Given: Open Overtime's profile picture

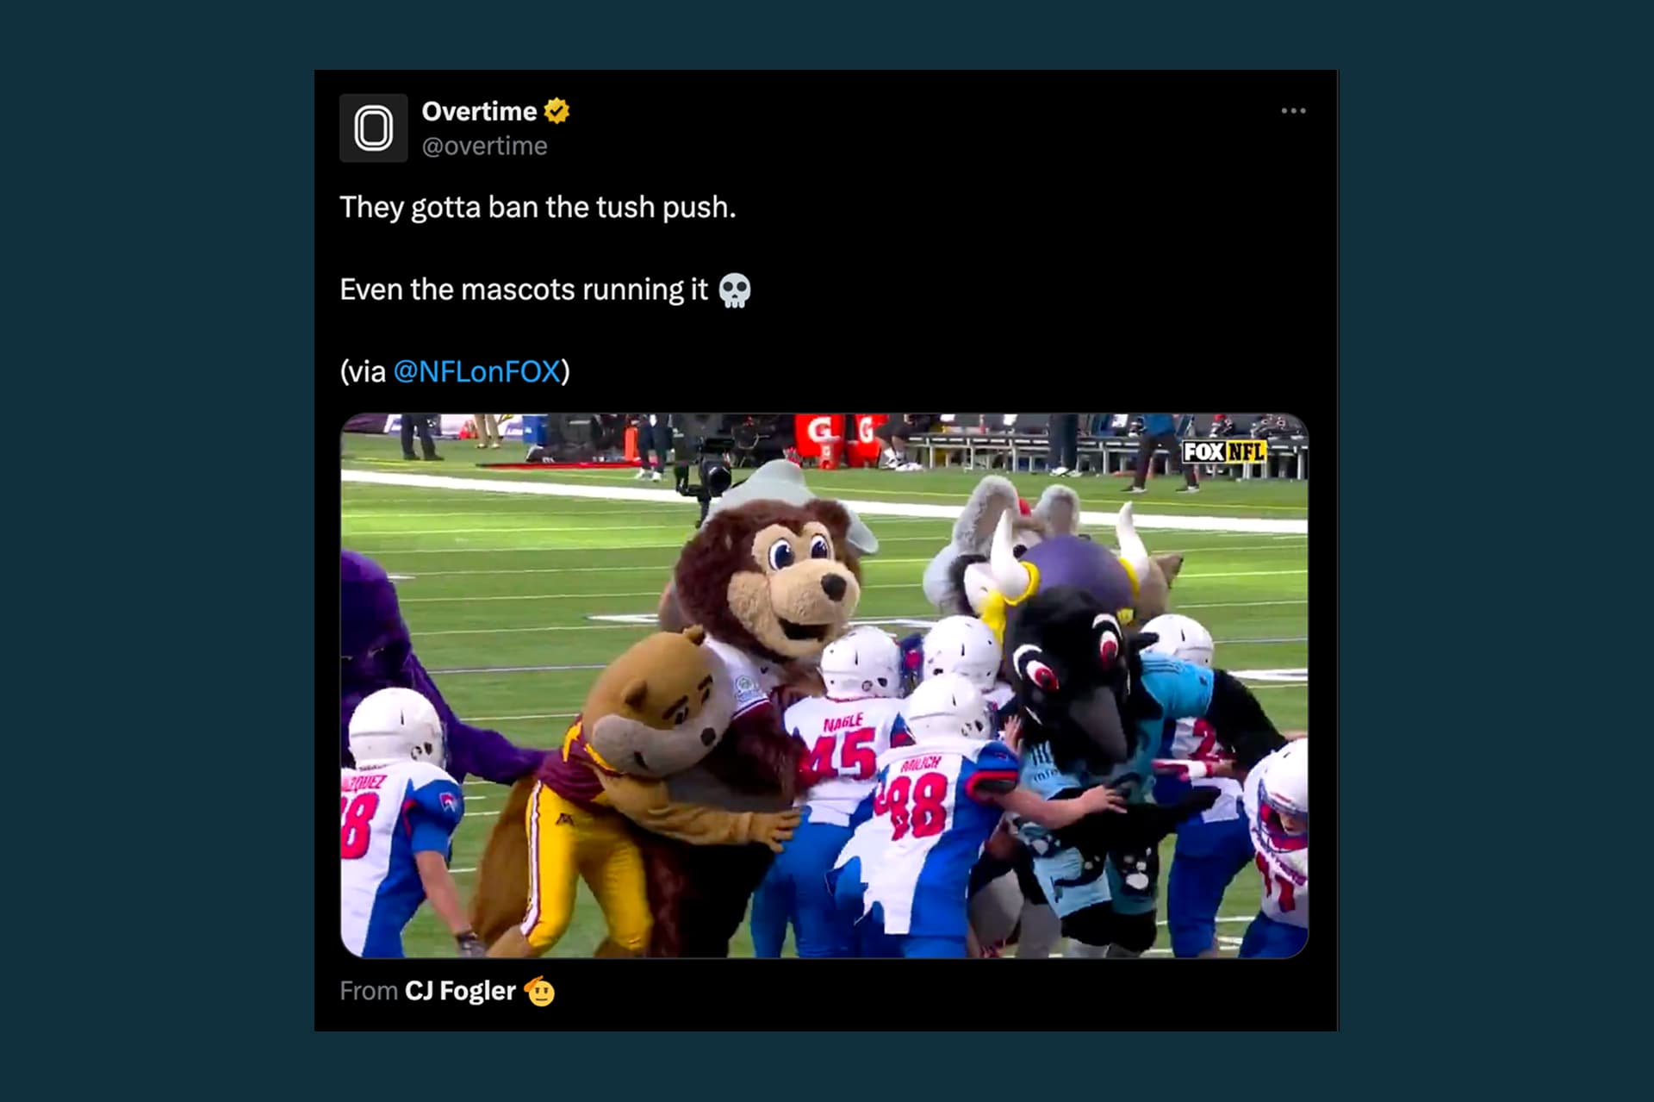Looking at the screenshot, I should pos(374,128).
